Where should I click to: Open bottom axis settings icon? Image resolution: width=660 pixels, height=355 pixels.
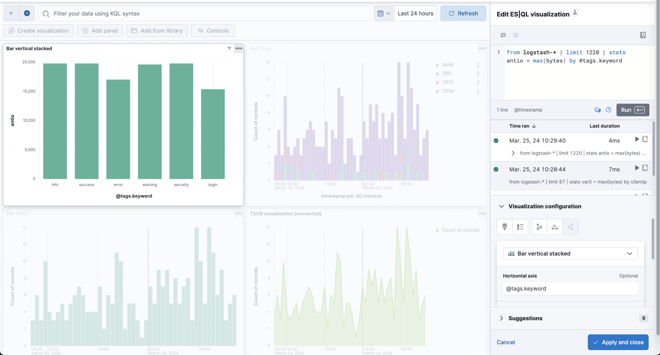[x=555, y=227]
